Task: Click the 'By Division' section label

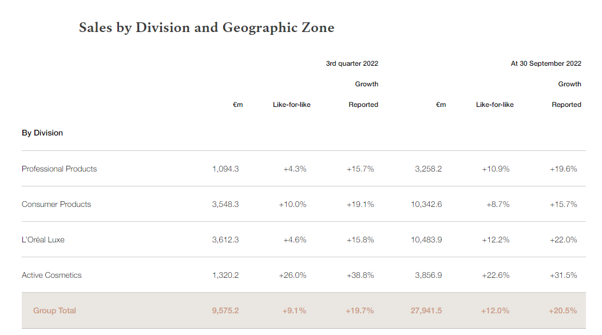Action: [42, 133]
